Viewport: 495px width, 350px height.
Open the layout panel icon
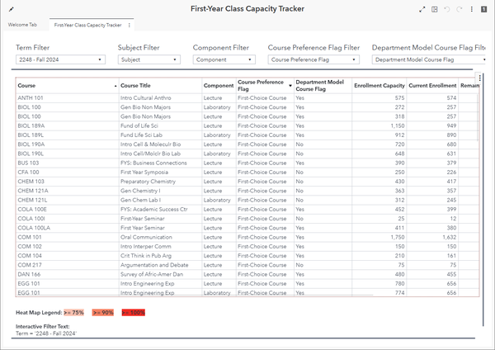pyautogui.click(x=435, y=9)
